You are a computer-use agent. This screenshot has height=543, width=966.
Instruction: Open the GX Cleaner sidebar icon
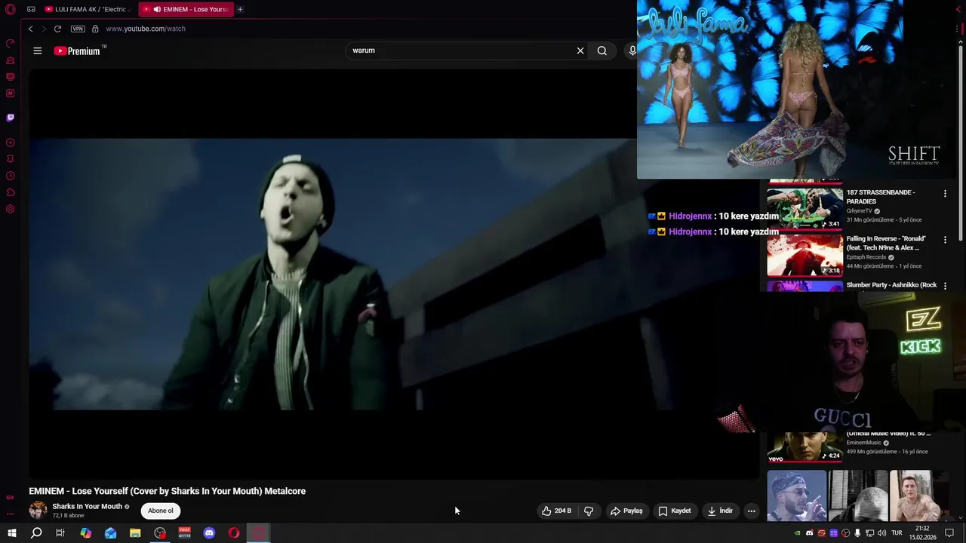11,60
